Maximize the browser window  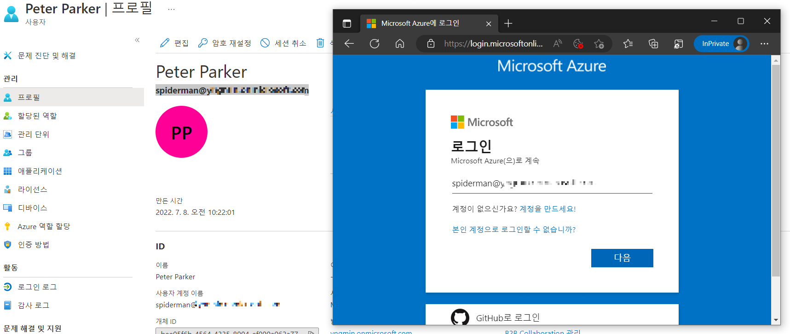coord(741,21)
